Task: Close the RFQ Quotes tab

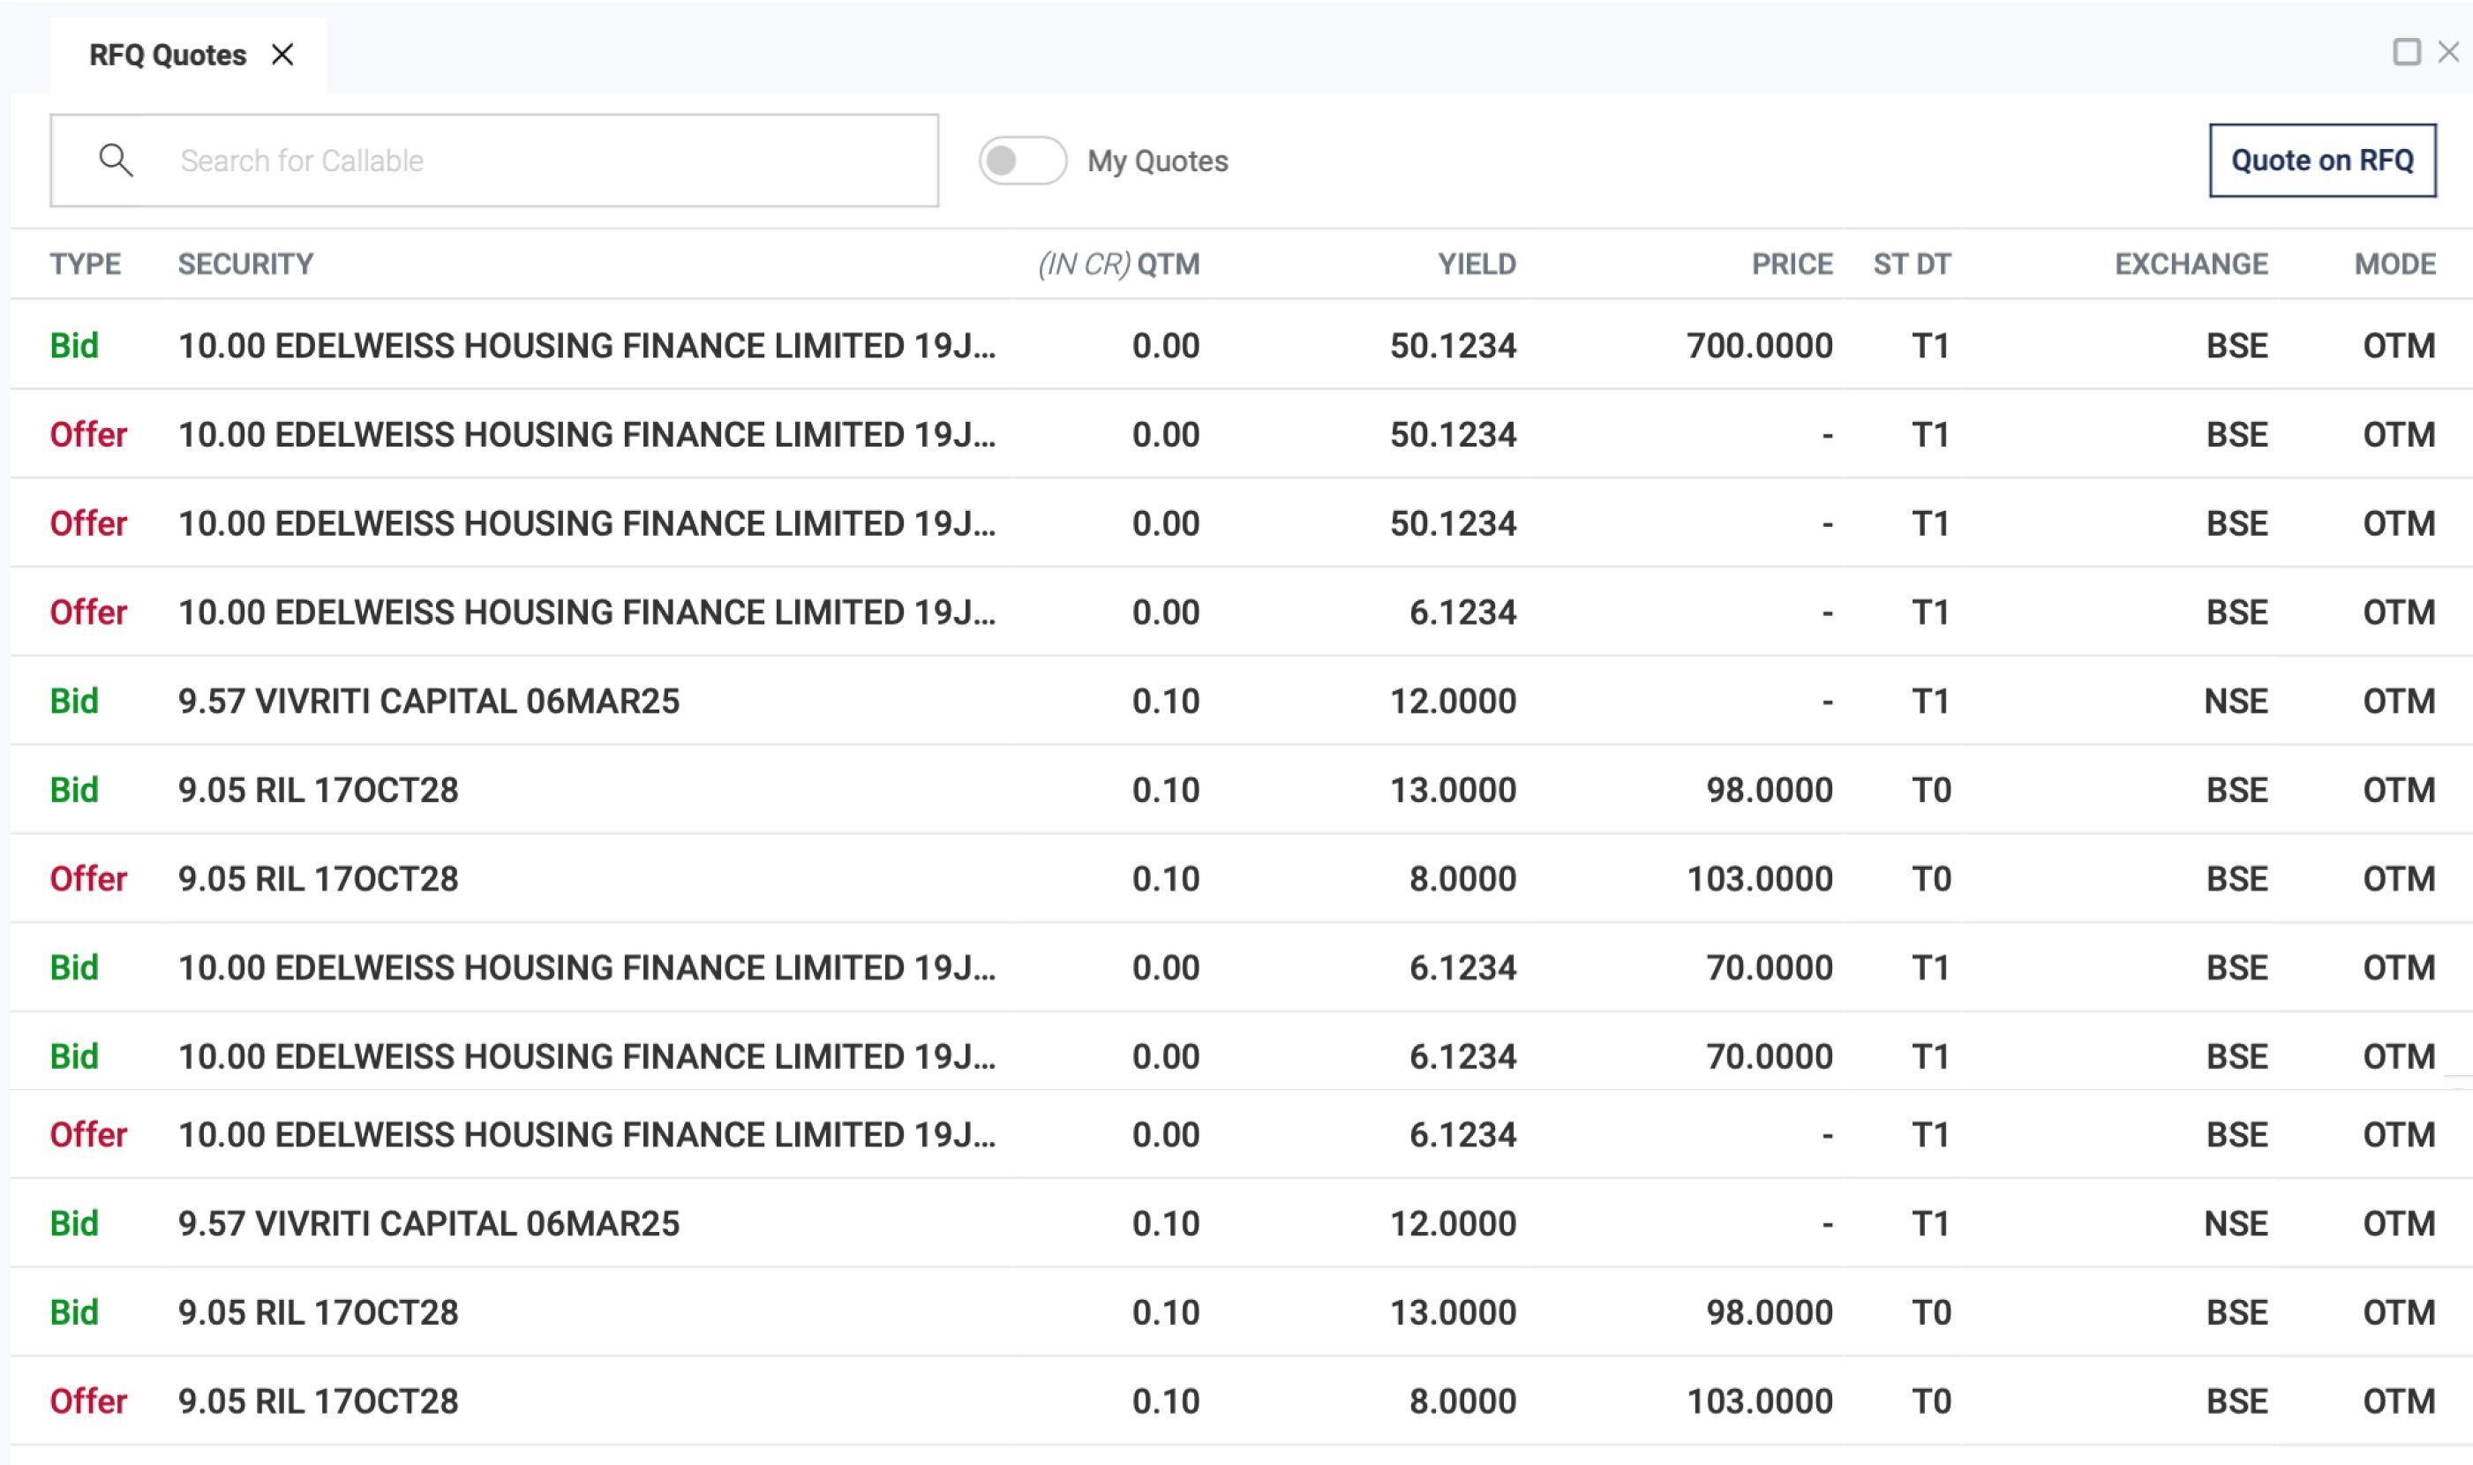Action: (x=282, y=55)
